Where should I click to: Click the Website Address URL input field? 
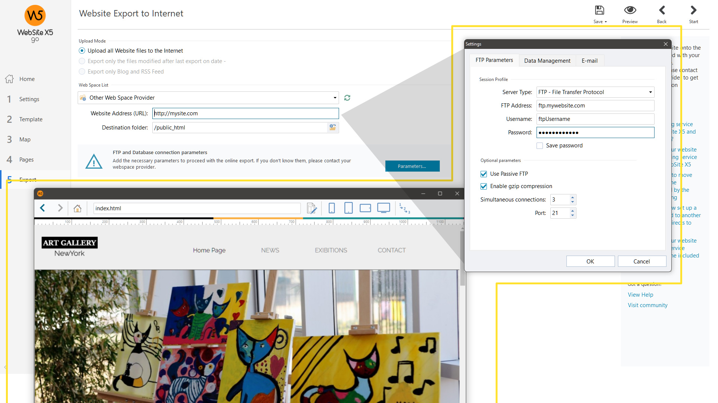[246, 113]
